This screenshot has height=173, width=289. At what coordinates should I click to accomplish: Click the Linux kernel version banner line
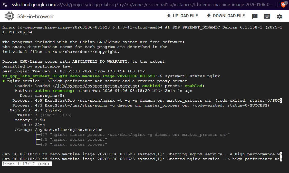(x=142, y=30)
